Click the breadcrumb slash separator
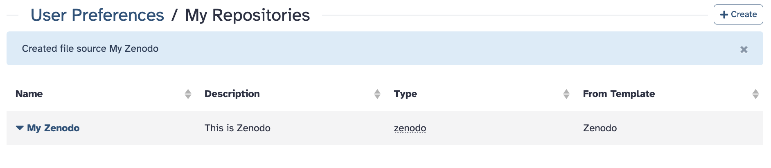 tap(174, 15)
